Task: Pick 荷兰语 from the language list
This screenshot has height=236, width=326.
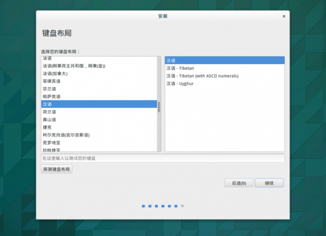Action: [99, 112]
